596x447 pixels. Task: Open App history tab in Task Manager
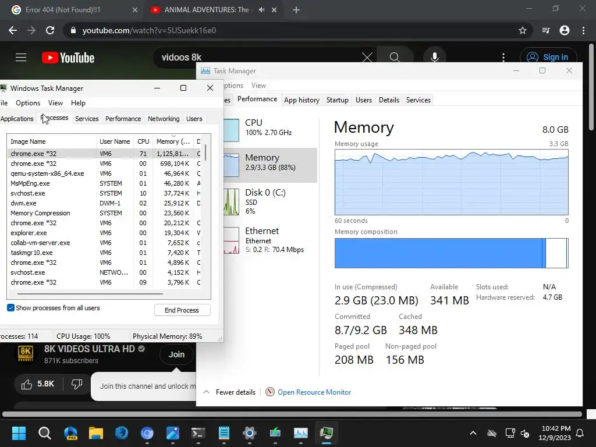click(302, 100)
